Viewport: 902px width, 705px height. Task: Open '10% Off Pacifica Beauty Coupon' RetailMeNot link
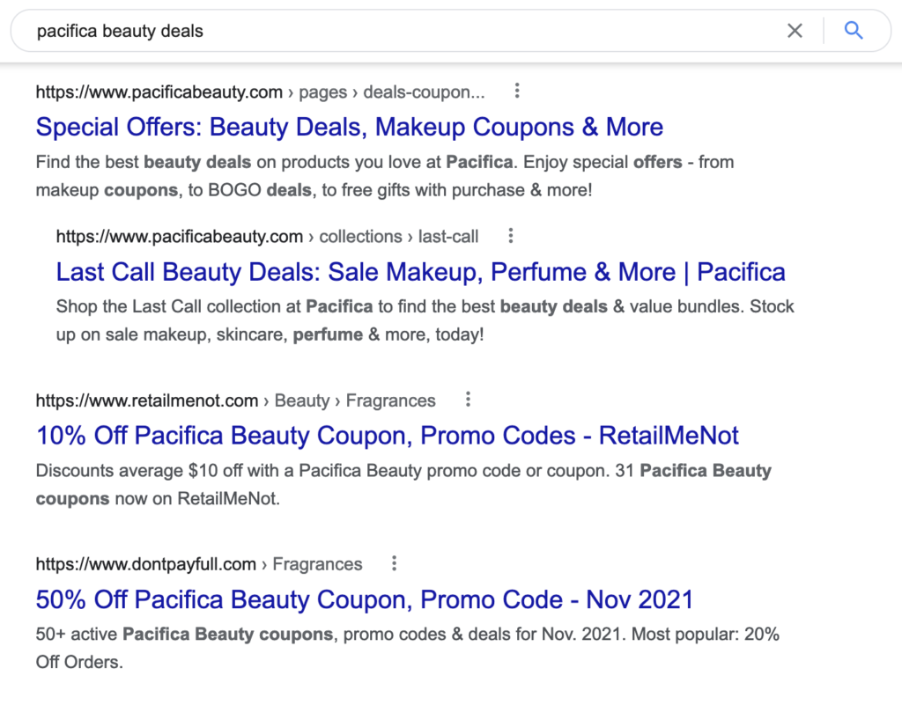388,436
